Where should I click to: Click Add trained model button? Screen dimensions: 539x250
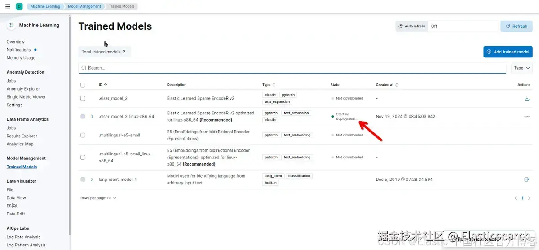coord(508,52)
